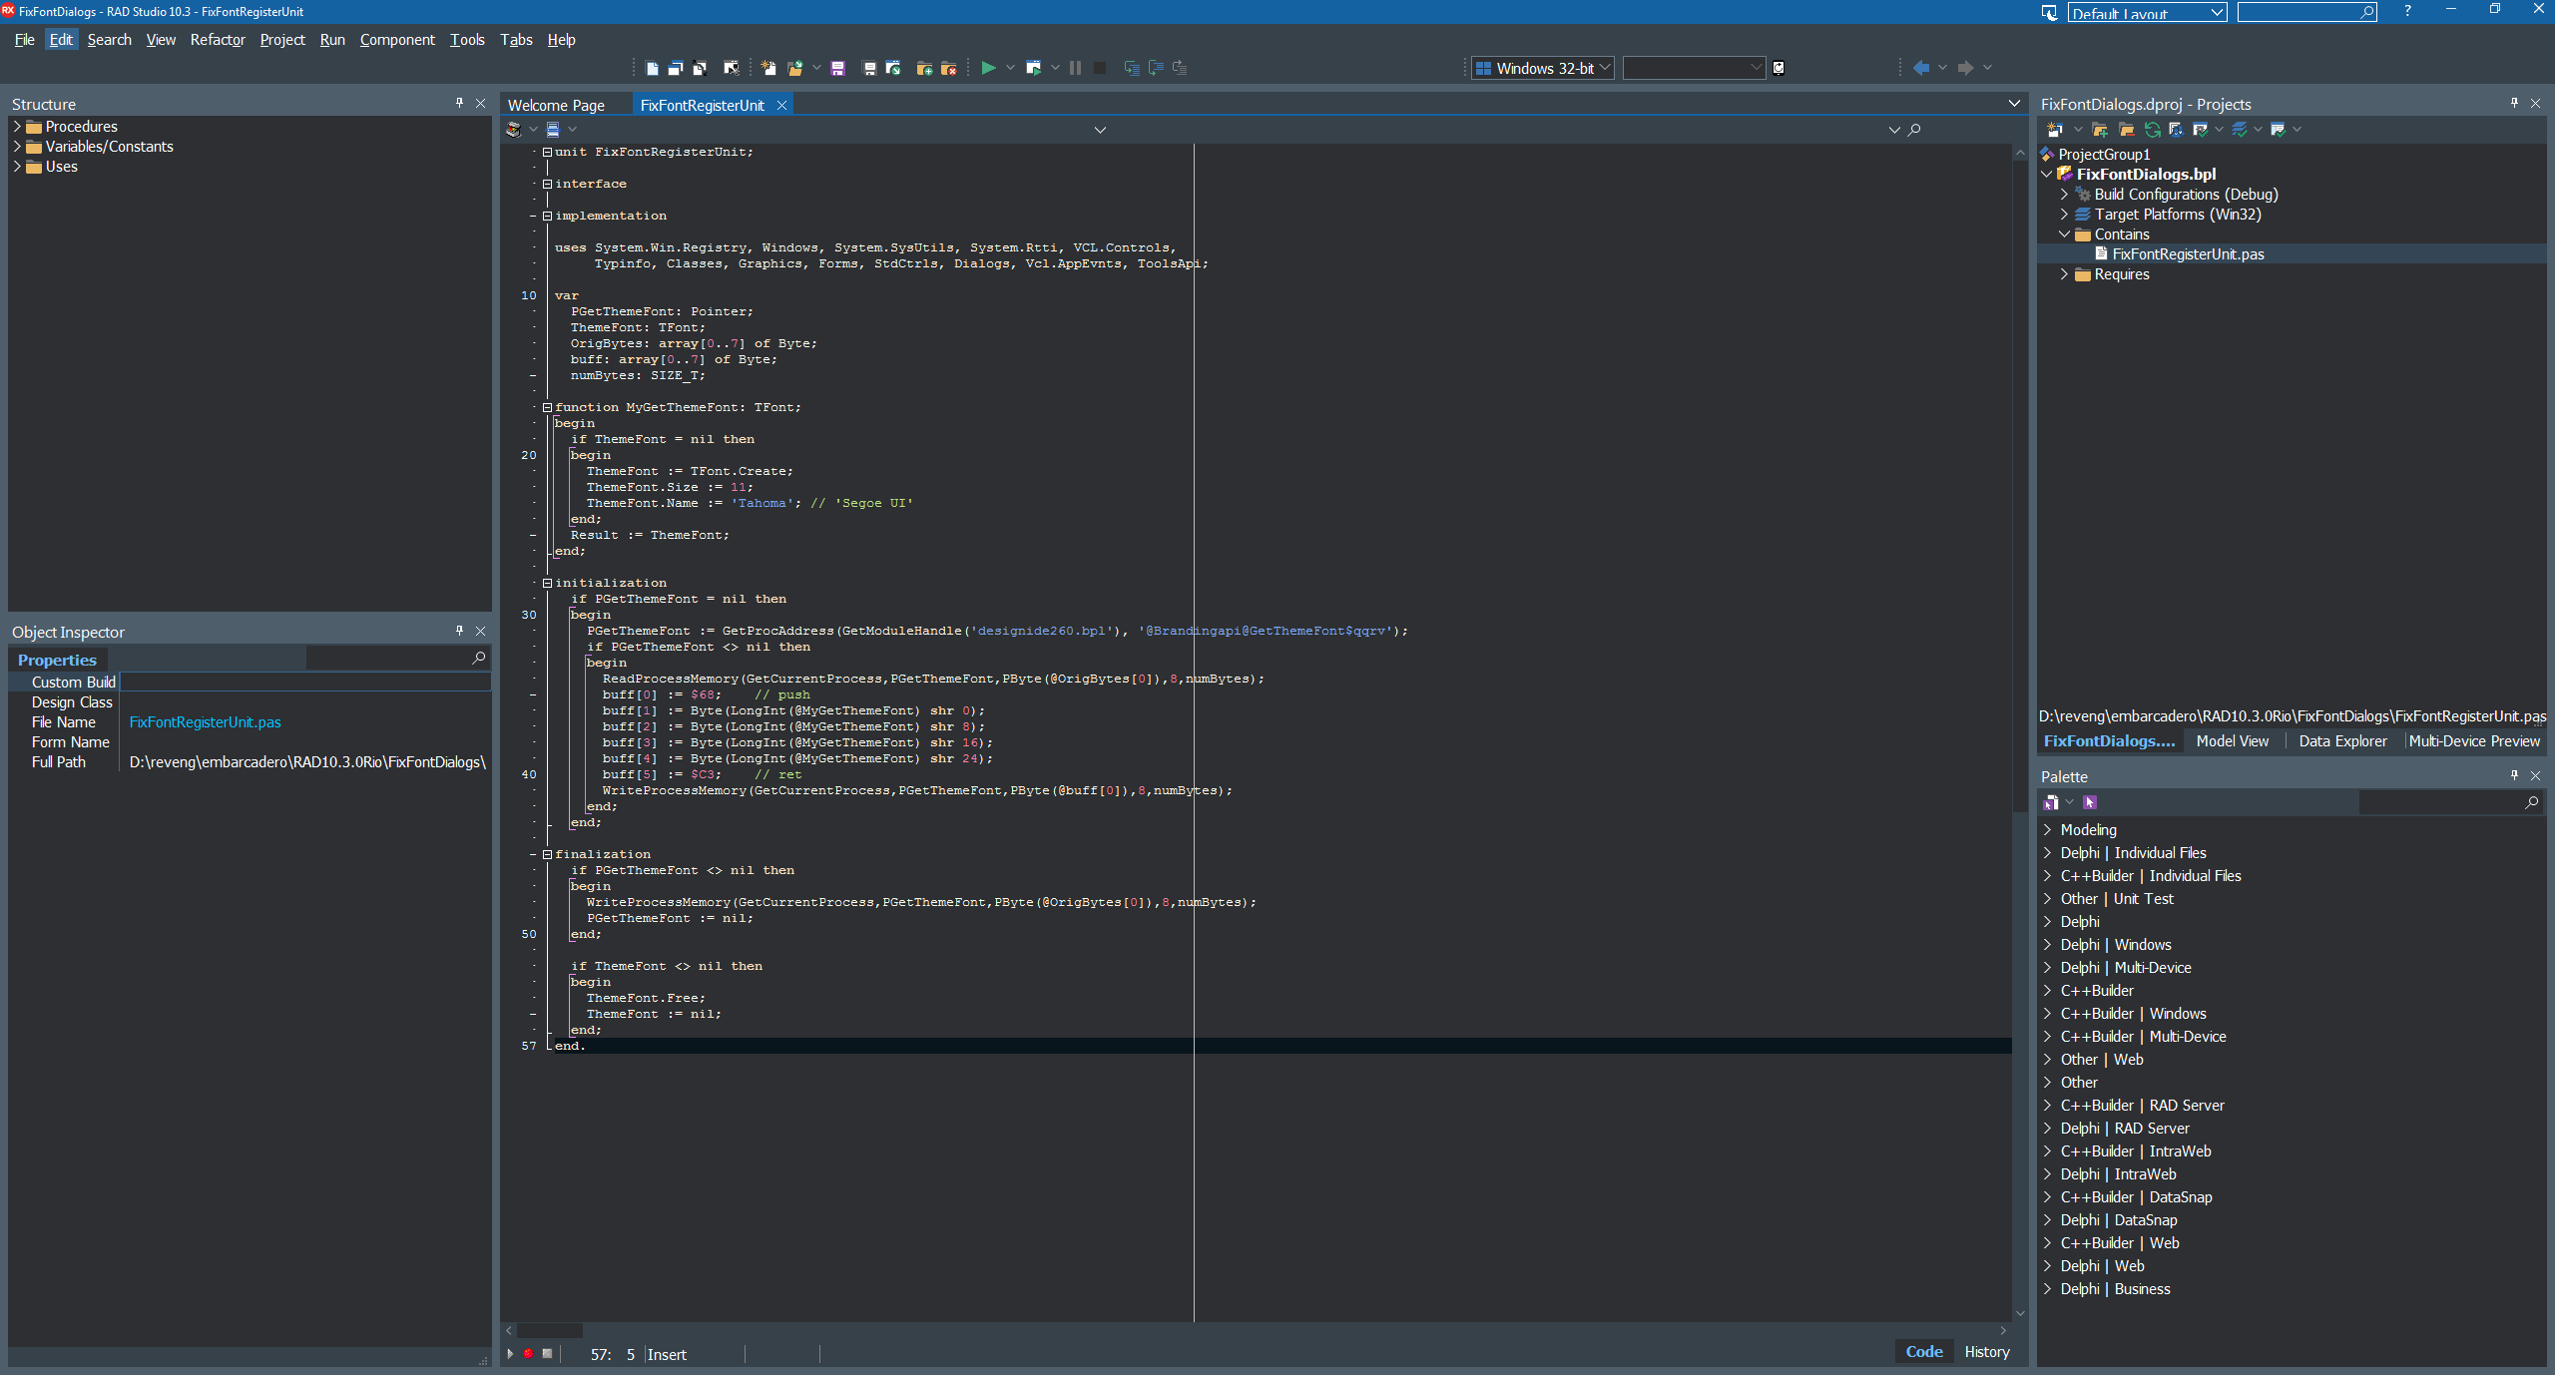Click the Open Project window icon
This screenshot has height=1375, width=2555.
click(x=893, y=68)
